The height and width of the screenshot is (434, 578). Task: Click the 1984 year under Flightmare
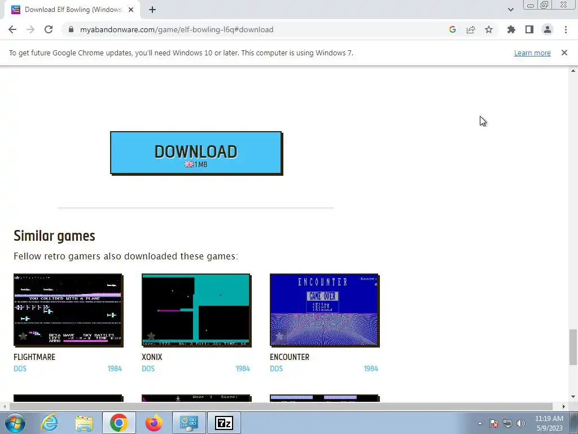click(x=115, y=368)
